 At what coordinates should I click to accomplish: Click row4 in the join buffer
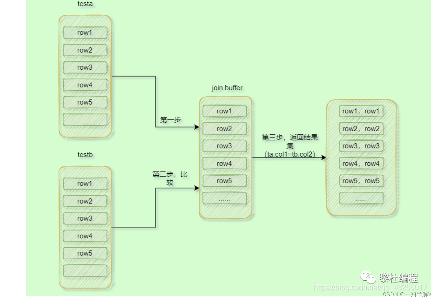[x=224, y=164]
